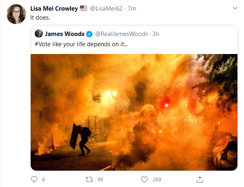The width and height of the screenshot is (244, 187).
Task: Click the reply speech bubble icon
Action: (34, 179)
